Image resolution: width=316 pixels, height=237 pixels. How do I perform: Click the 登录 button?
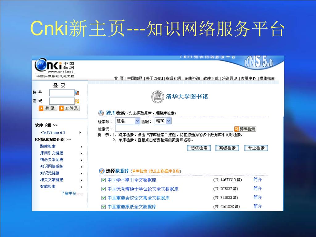48,108
